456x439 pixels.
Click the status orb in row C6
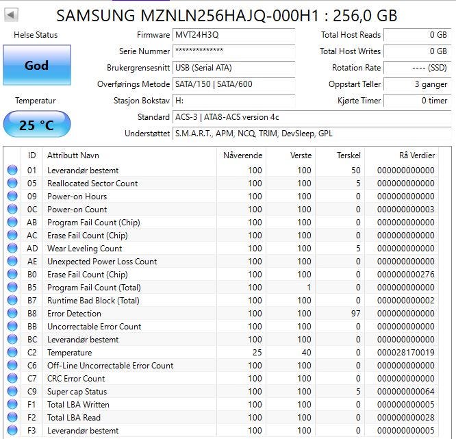tap(12, 365)
